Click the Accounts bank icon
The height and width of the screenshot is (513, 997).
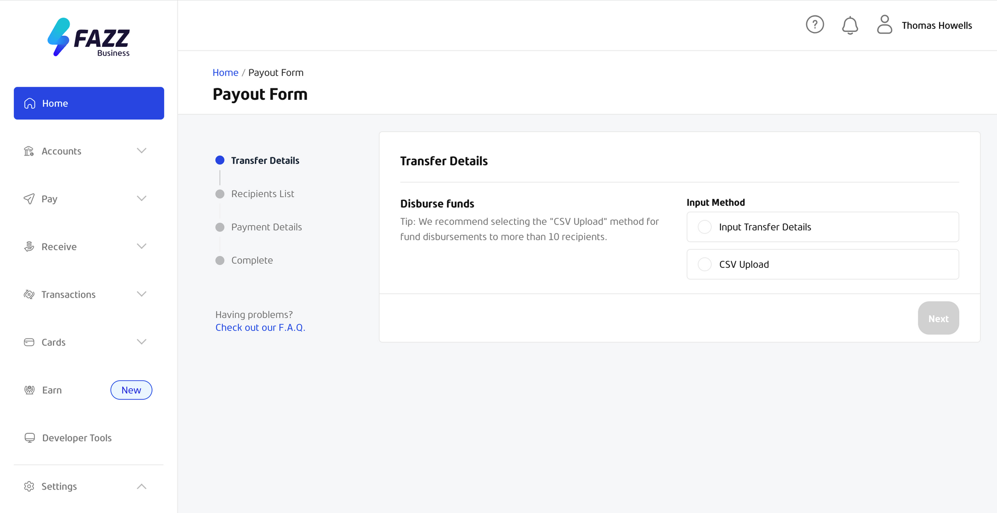point(29,151)
